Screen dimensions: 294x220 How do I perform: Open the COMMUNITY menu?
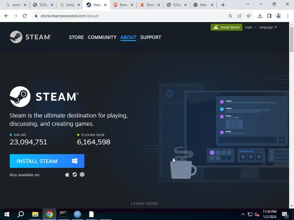[102, 37]
